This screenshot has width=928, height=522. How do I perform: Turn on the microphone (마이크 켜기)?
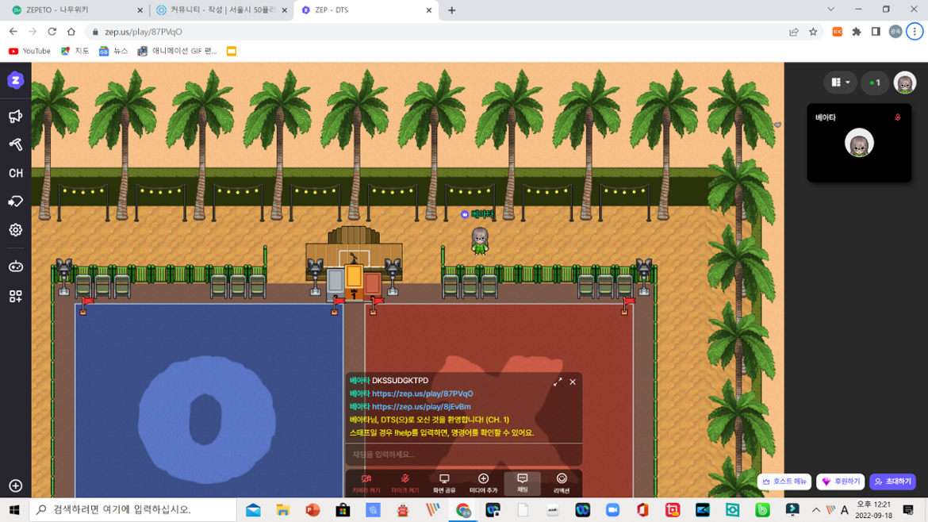[405, 483]
